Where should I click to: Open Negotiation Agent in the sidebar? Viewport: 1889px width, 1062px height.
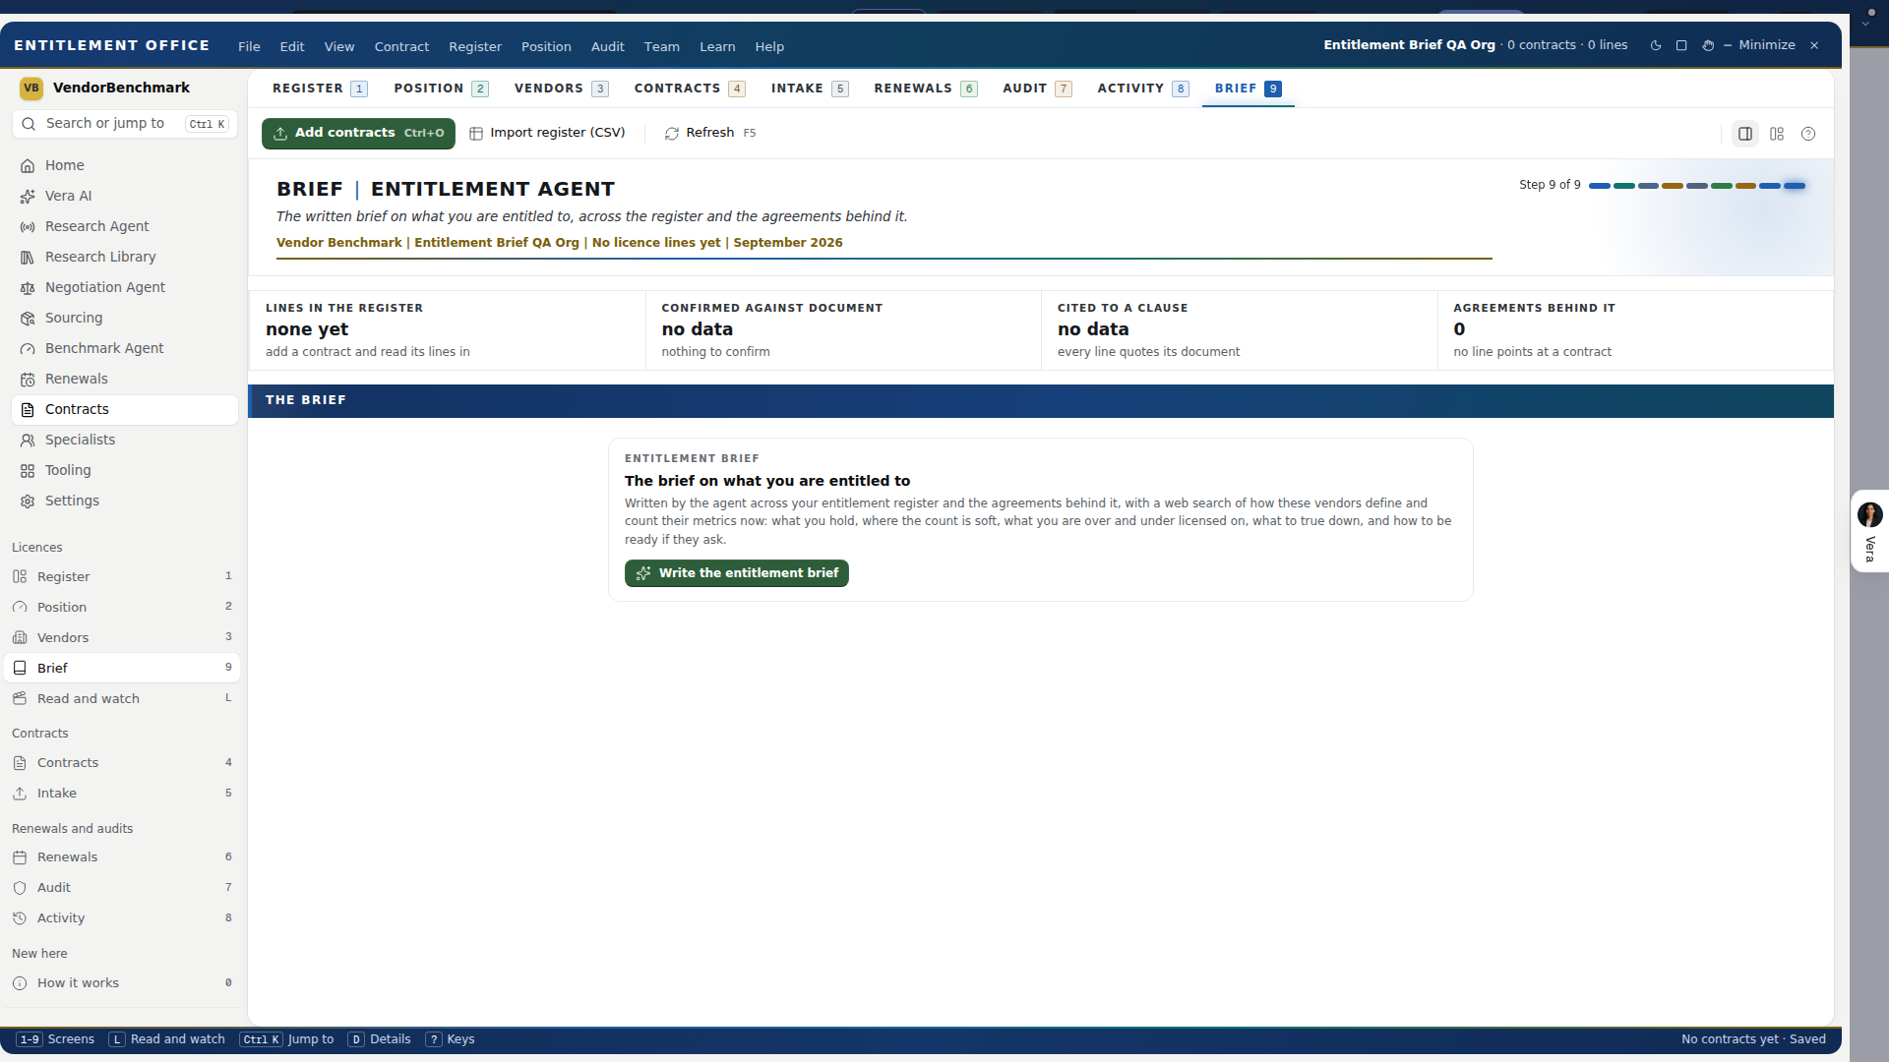pyautogui.click(x=125, y=287)
